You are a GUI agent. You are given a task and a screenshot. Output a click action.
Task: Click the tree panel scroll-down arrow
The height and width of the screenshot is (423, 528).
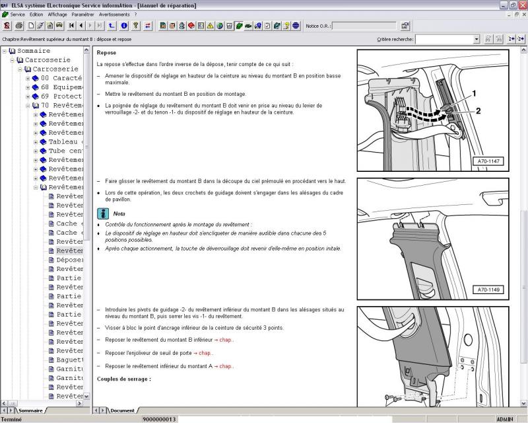point(86,397)
